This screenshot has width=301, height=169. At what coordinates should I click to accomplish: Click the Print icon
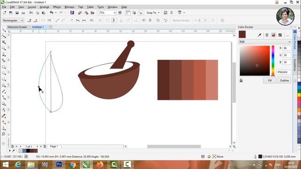click(23, 13)
